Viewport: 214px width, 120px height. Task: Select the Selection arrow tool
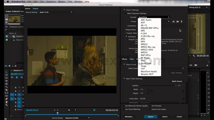pos(6,72)
